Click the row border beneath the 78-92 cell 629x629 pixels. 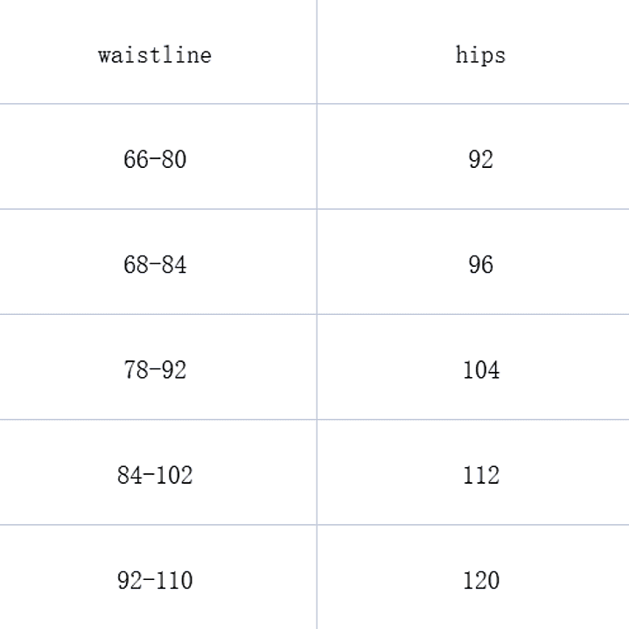tap(155, 420)
